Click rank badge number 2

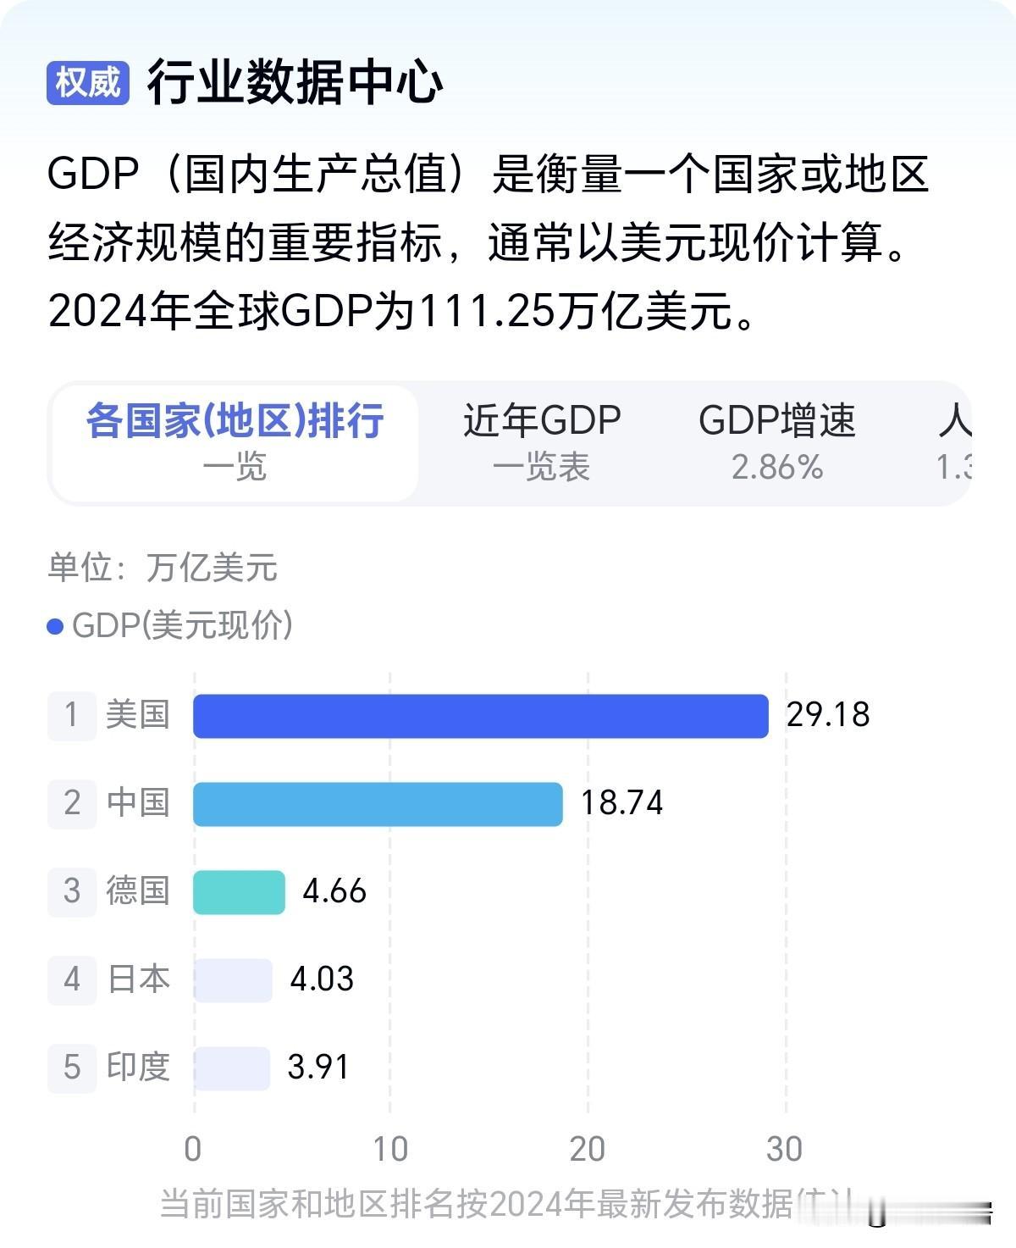point(72,804)
